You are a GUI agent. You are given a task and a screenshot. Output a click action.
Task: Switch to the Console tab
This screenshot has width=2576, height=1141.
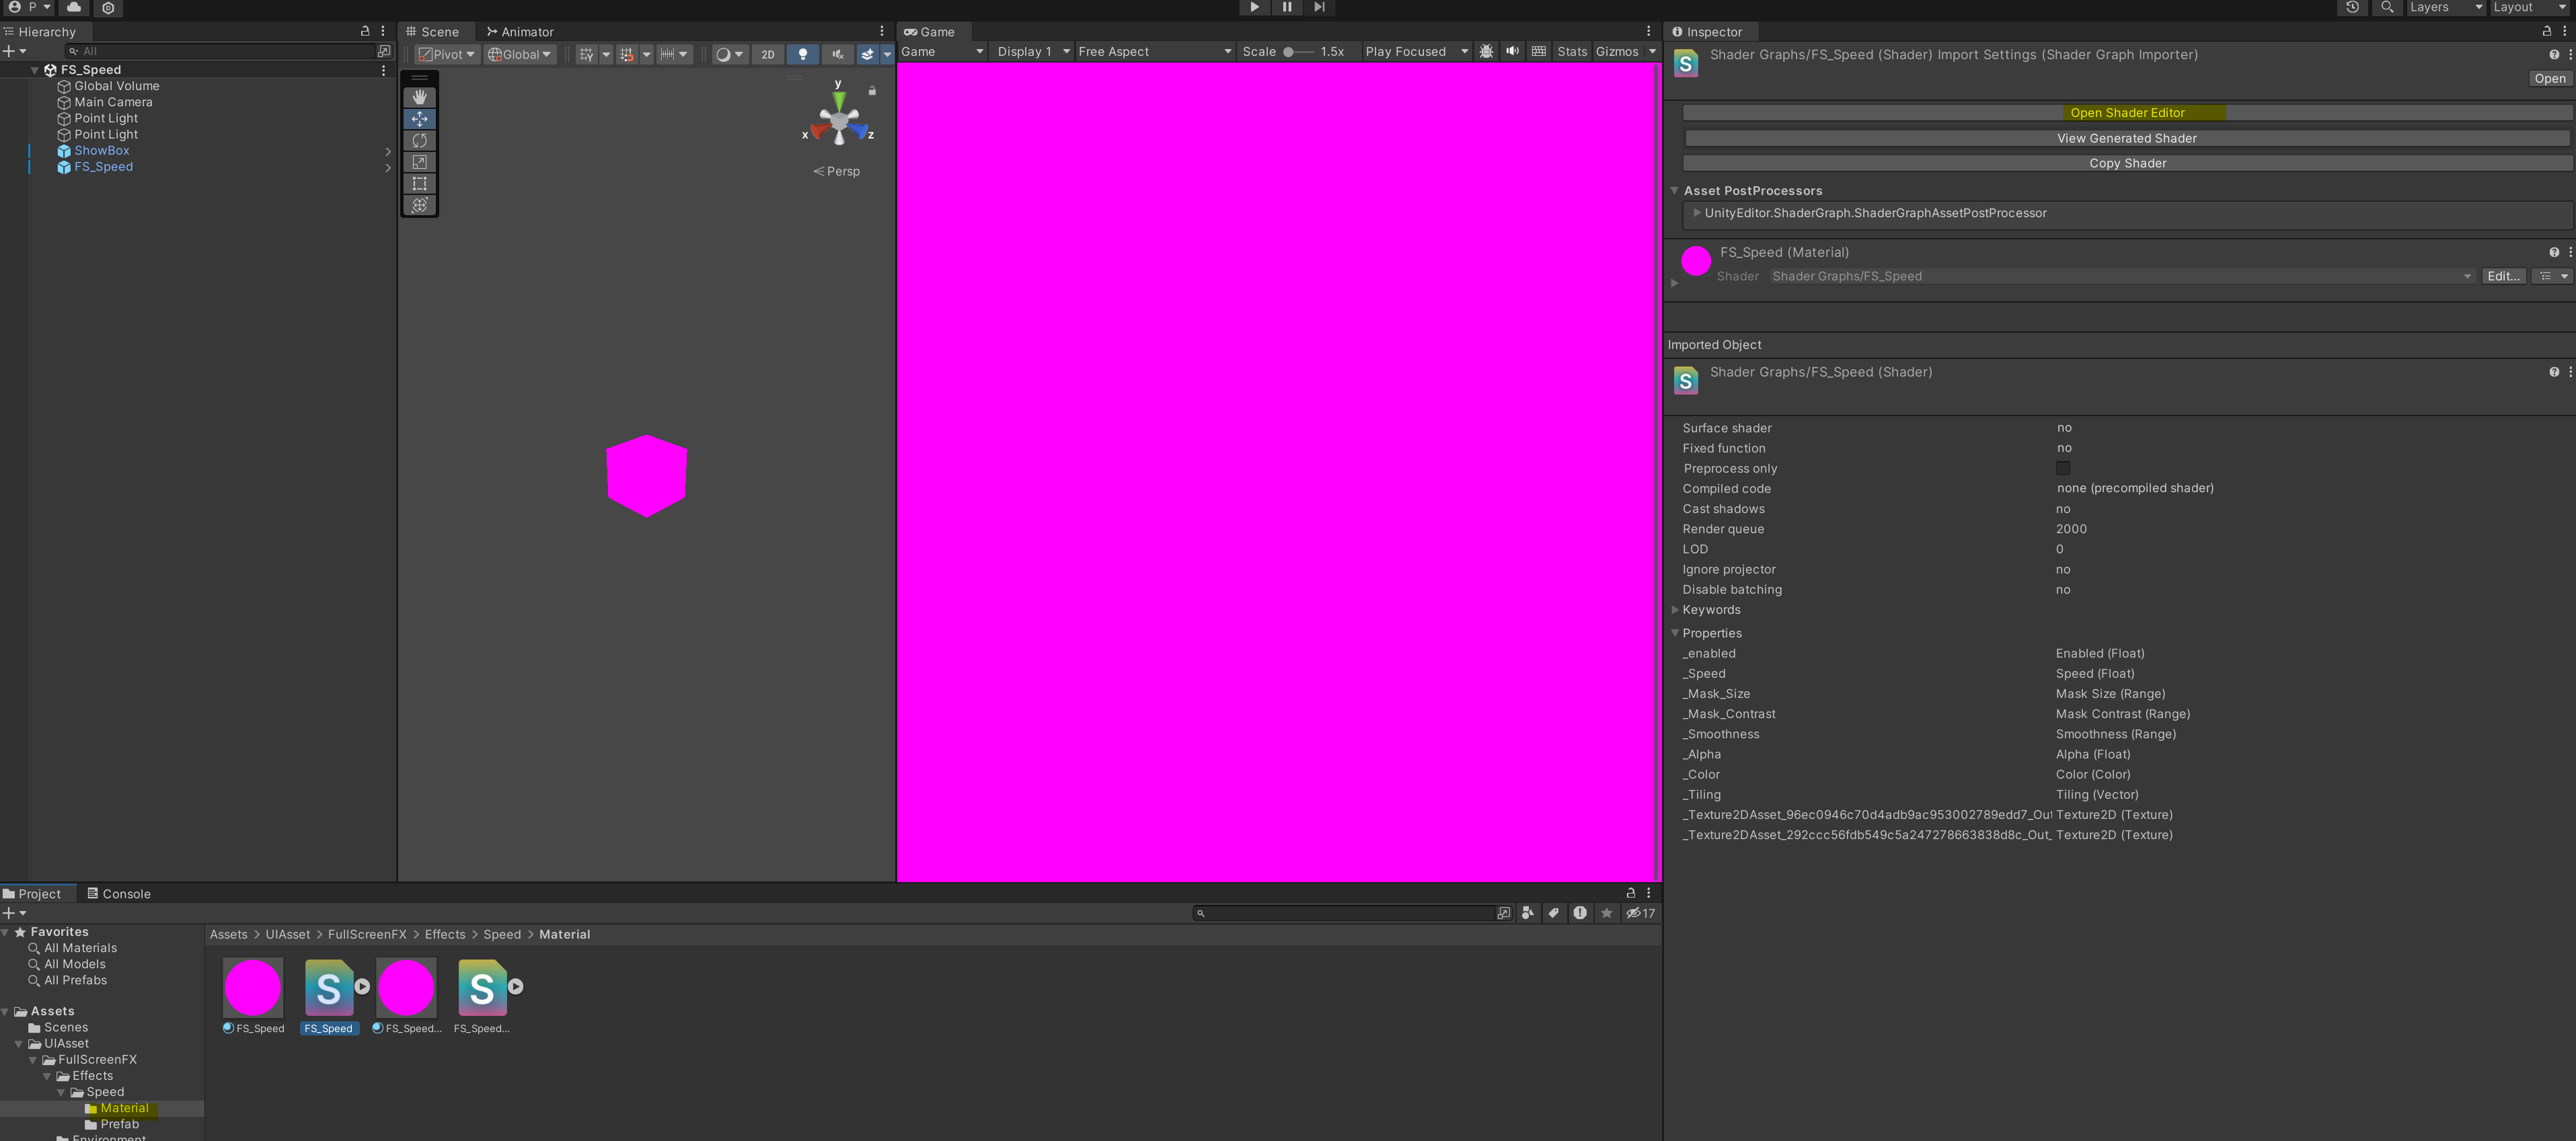pos(119,894)
